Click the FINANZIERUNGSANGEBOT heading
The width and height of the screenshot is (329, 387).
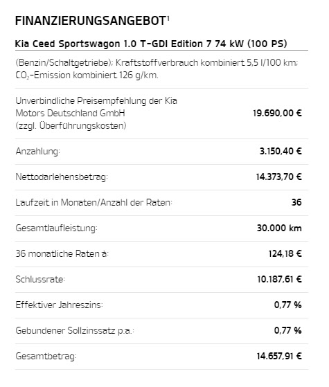point(91,21)
